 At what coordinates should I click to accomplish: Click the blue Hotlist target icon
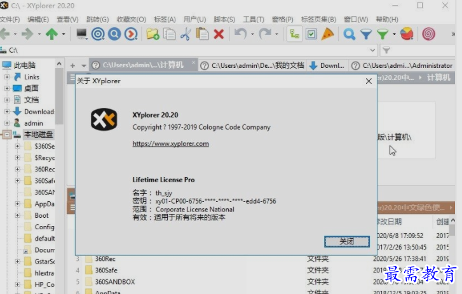(x=98, y=34)
